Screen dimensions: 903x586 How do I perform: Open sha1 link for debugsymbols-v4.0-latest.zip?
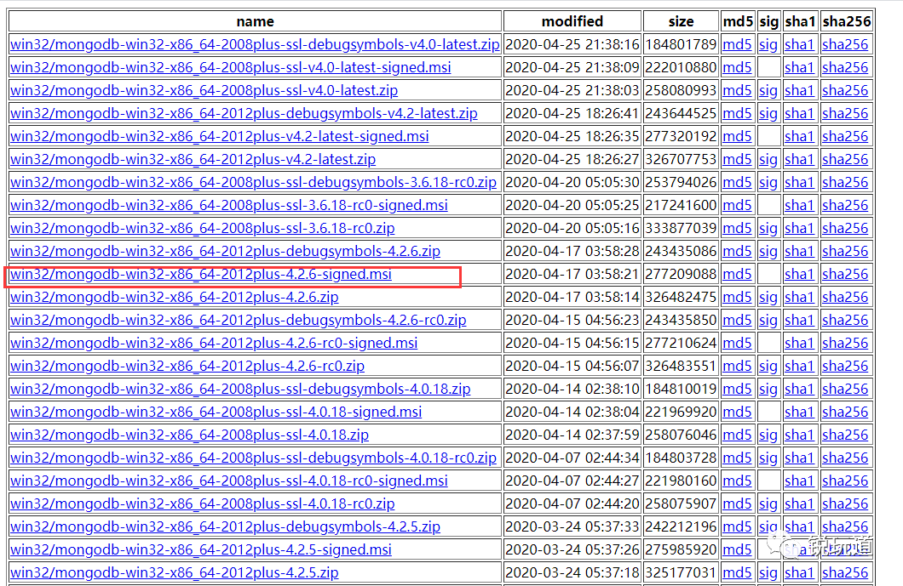799,44
